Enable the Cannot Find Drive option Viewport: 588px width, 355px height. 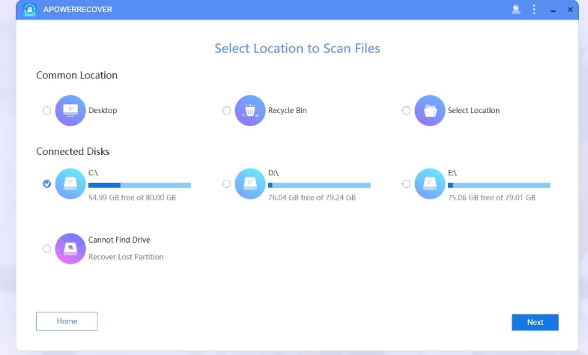[47, 249]
